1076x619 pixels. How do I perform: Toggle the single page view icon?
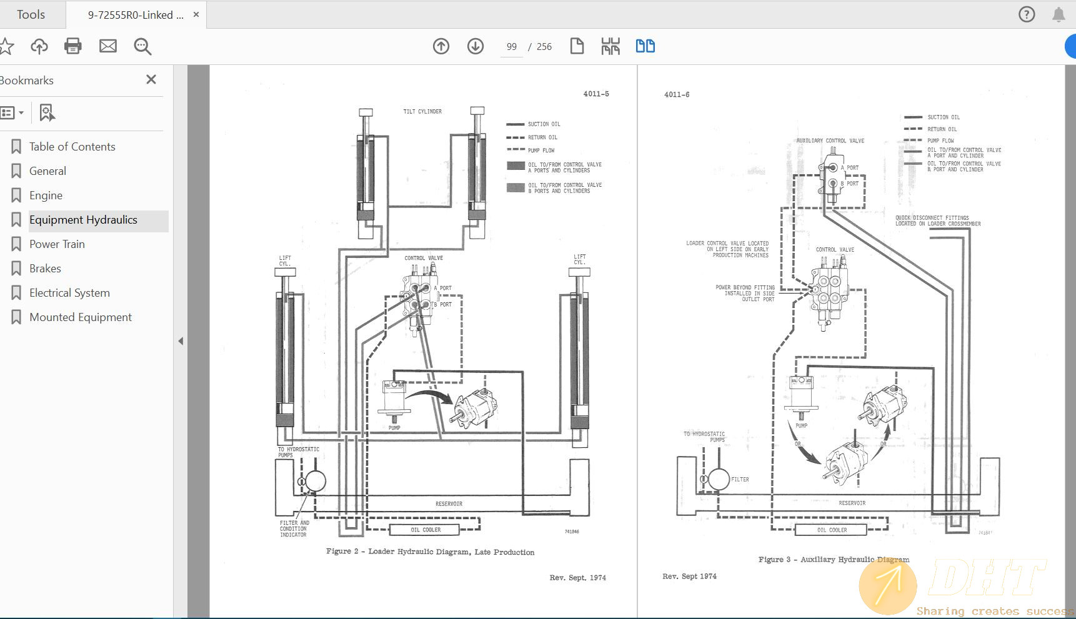click(x=577, y=46)
